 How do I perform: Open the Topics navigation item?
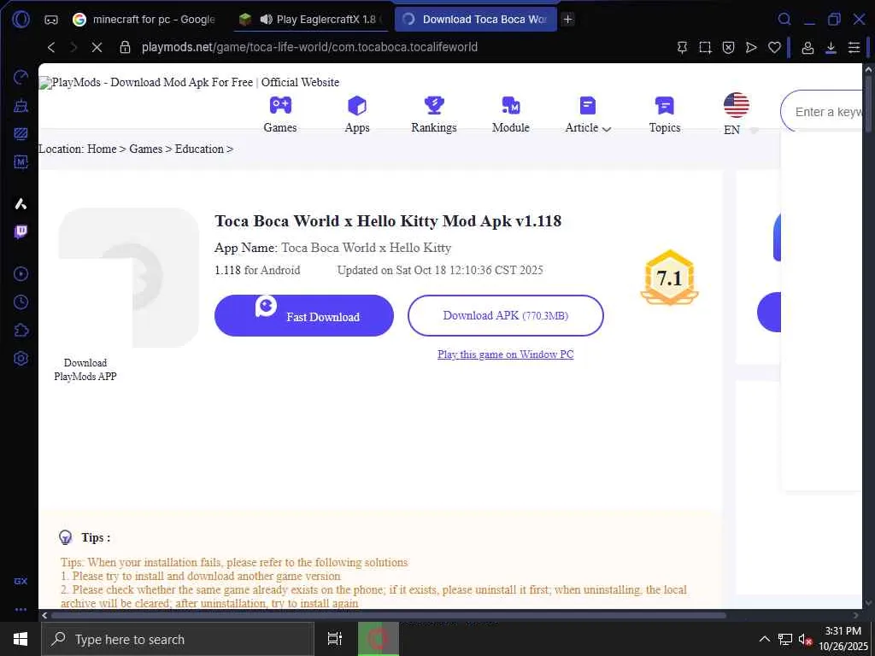(665, 115)
